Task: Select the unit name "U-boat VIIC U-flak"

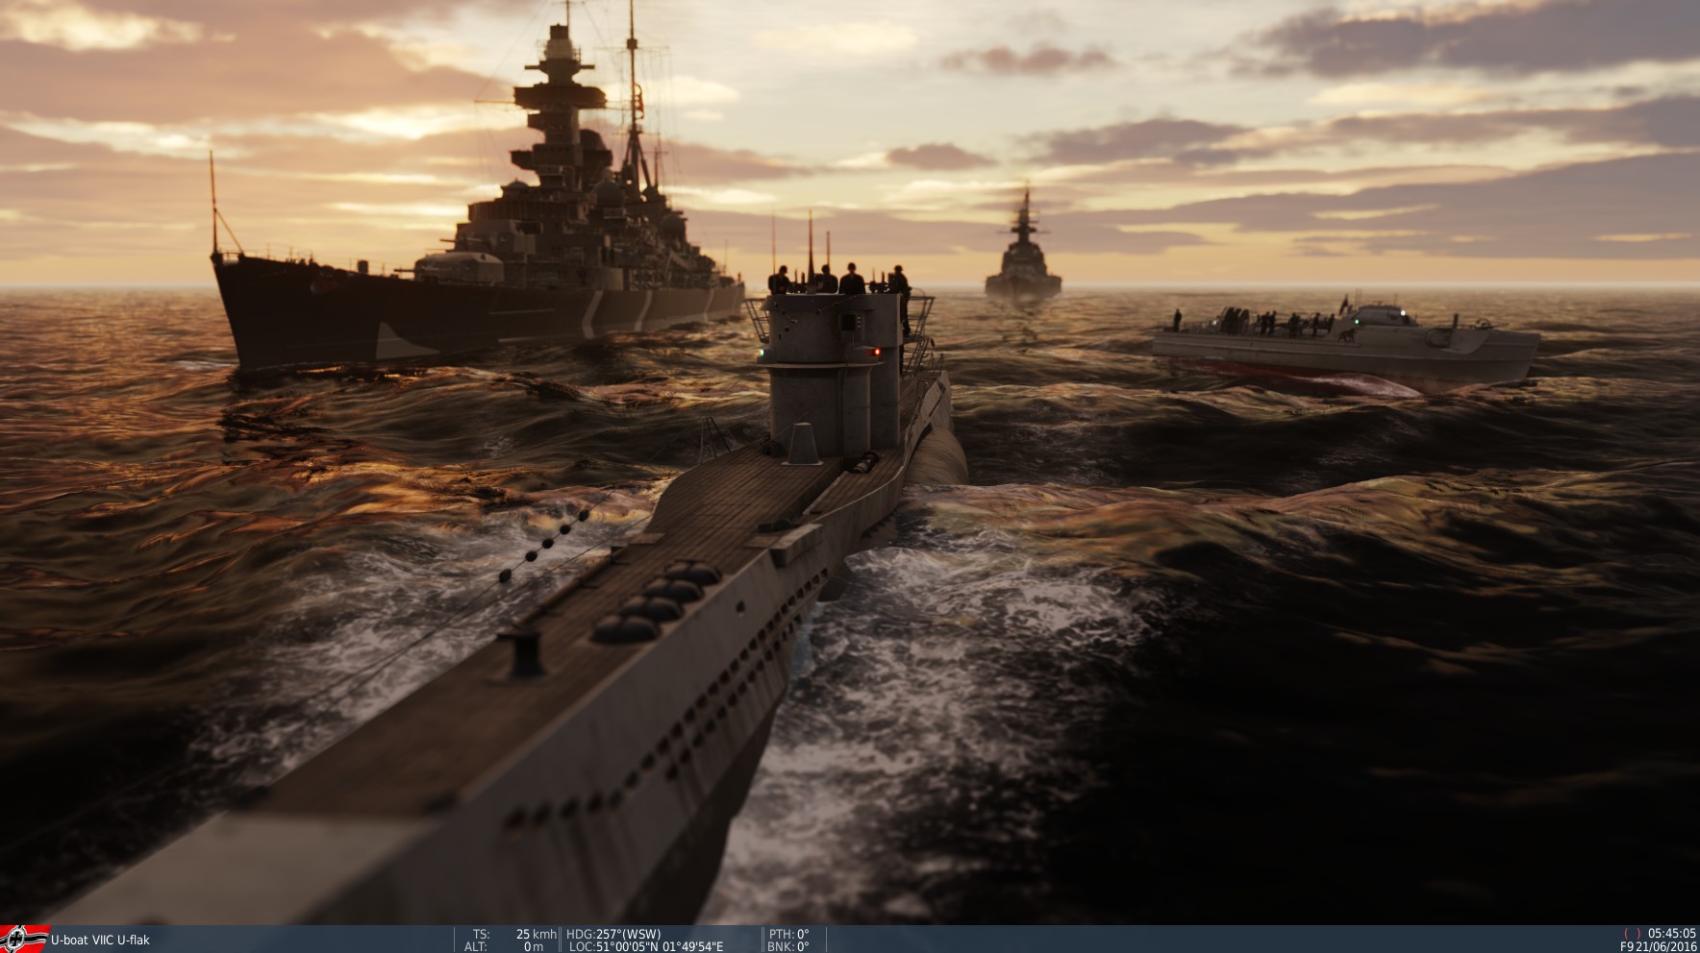Action: (100, 941)
